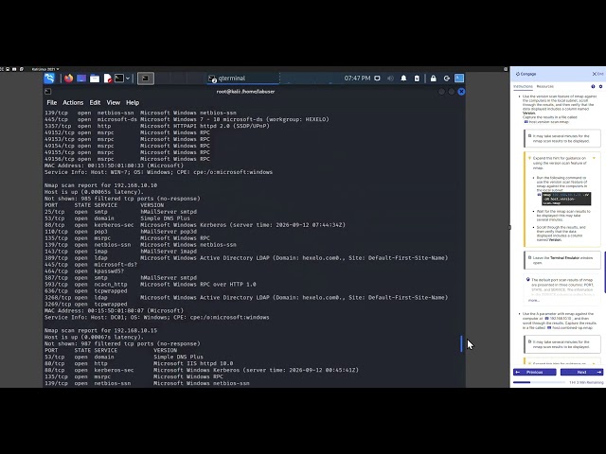Collapse the version scan hint chevron
The image size is (606, 454).
pyautogui.click(x=594, y=158)
